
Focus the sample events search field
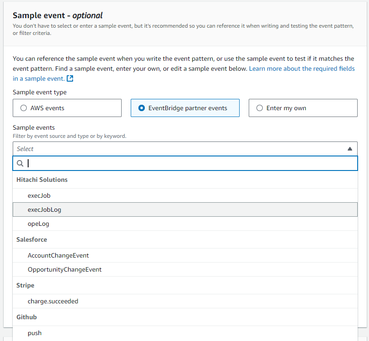(x=191, y=163)
